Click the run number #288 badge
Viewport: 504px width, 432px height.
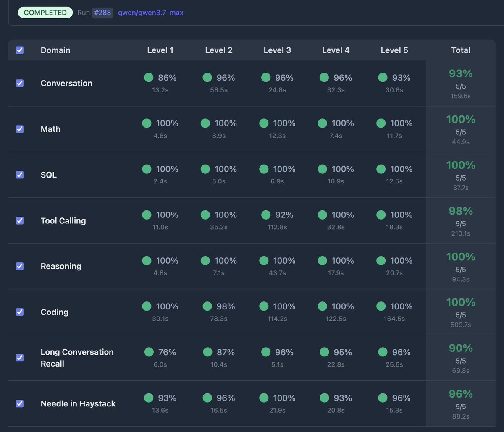coord(102,13)
